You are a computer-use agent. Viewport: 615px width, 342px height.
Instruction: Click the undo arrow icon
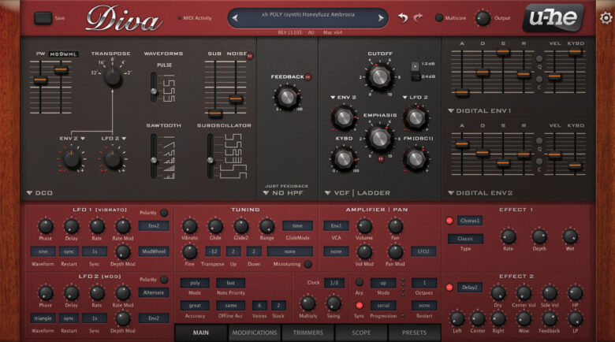403,17
